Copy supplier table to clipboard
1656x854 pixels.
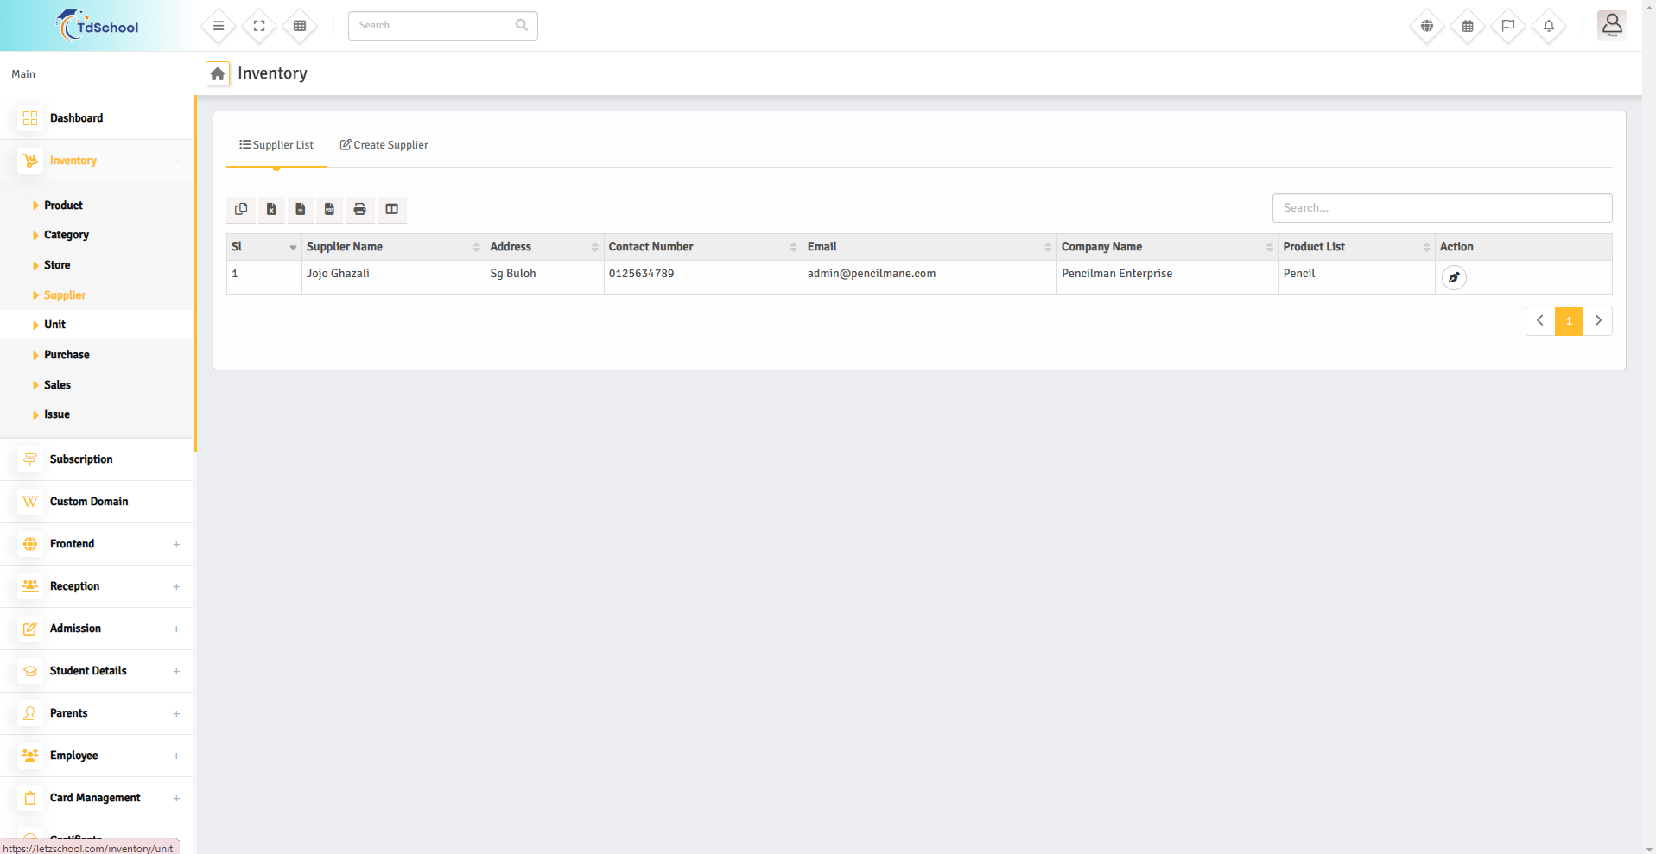coord(241,209)
